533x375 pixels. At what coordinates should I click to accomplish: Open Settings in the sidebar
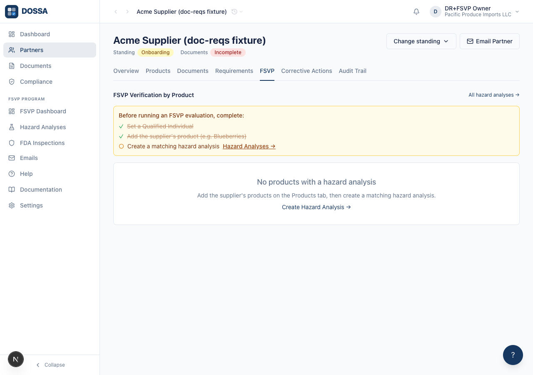[x=50, y=205]
